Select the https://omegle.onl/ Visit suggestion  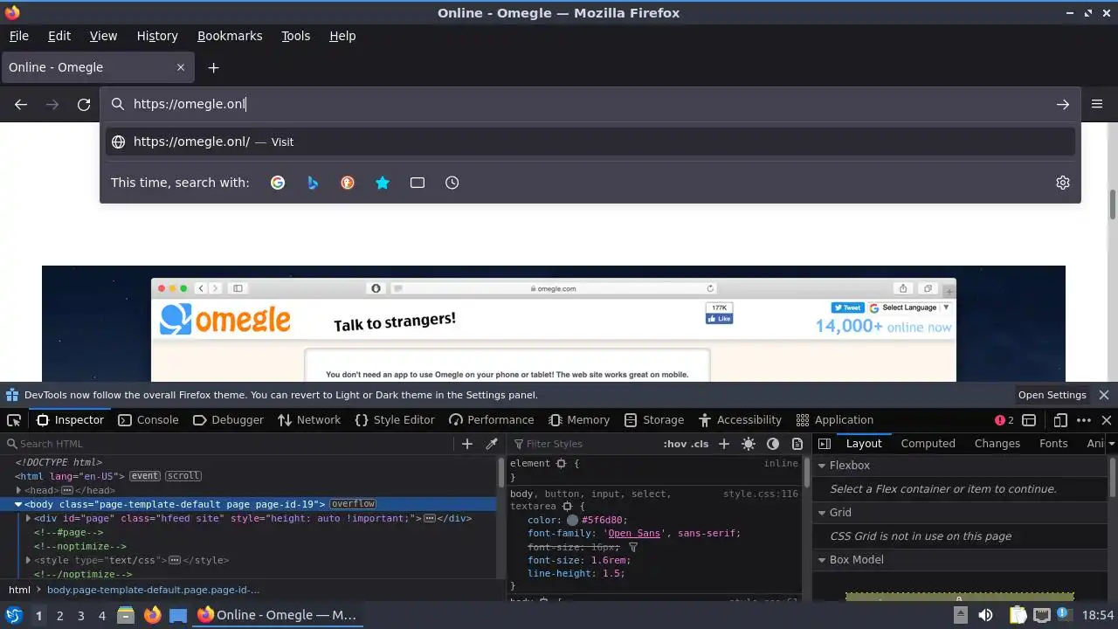pos(590,142)
